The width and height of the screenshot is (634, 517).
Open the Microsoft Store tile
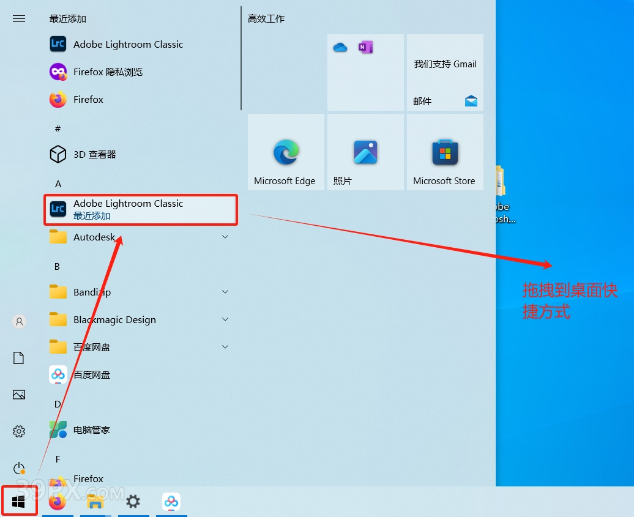(445, 152)
